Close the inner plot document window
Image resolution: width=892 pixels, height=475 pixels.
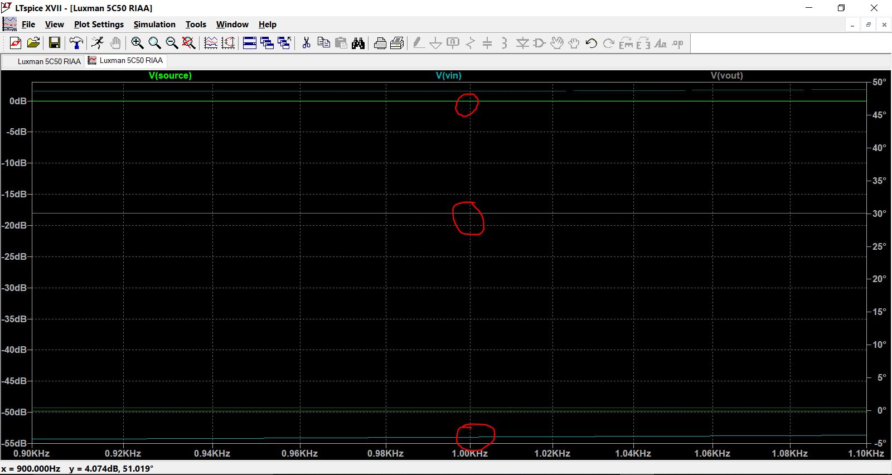pos(884,25)
